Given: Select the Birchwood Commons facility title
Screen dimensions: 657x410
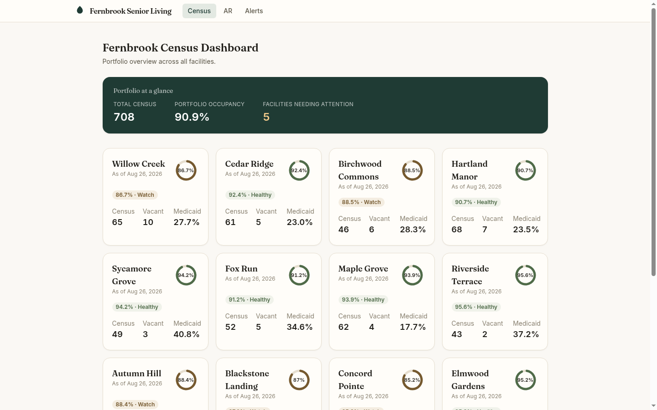Looking at the screenshot, I should (360, 170).
